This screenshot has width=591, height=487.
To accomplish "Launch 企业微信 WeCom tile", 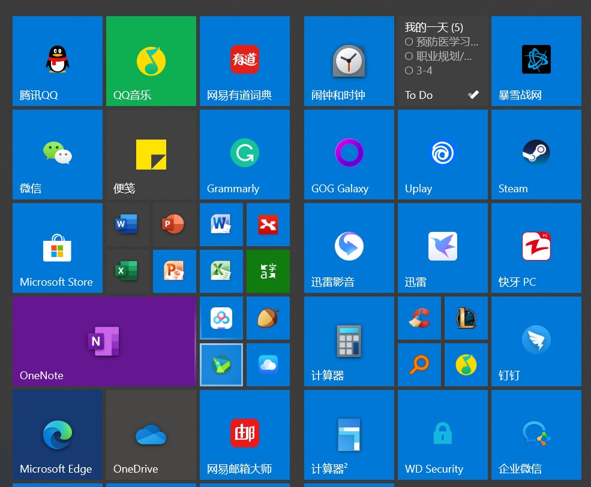I will pos(536,435).
